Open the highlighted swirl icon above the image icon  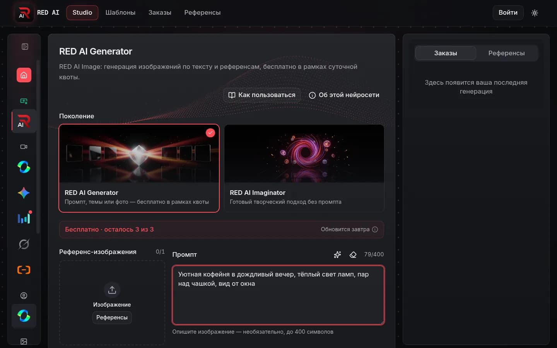pyautogui.click(x=24, y=316)
